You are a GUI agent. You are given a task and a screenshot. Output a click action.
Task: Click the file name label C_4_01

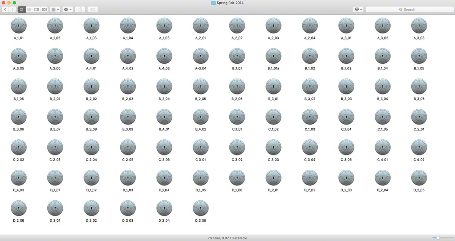click(x=383, y=160)
